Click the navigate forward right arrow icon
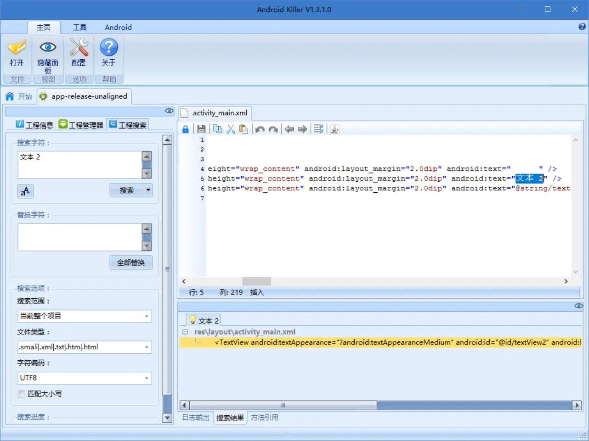 tap(302, 129)
